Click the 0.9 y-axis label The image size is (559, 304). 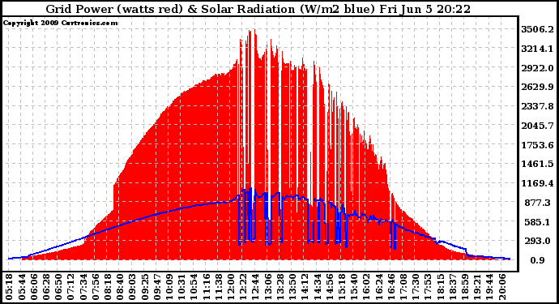coord(537,260)
